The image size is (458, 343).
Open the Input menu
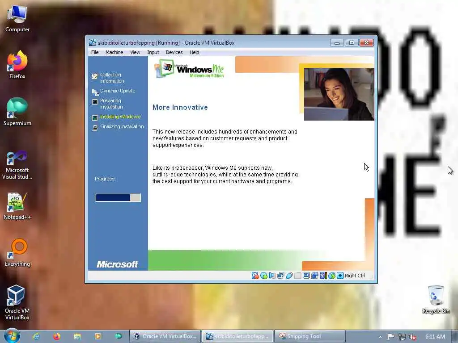pos(153,52)
